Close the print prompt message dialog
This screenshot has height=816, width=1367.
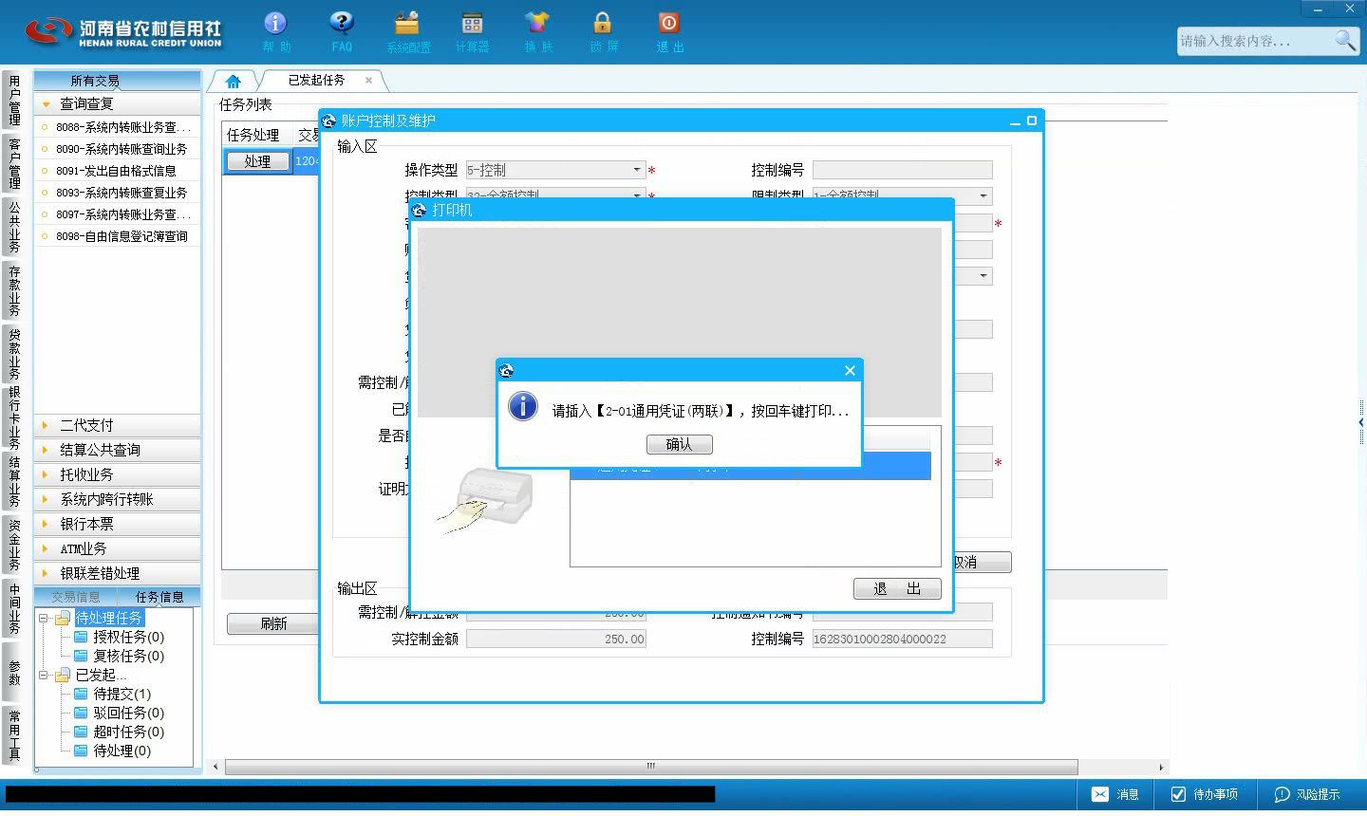coord(850,370)
